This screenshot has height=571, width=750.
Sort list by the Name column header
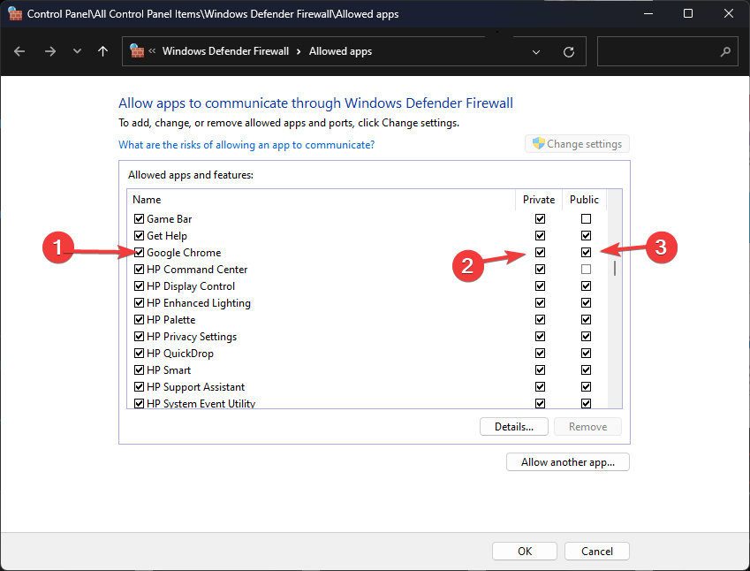pyautogui.click(x=321, y=200)
